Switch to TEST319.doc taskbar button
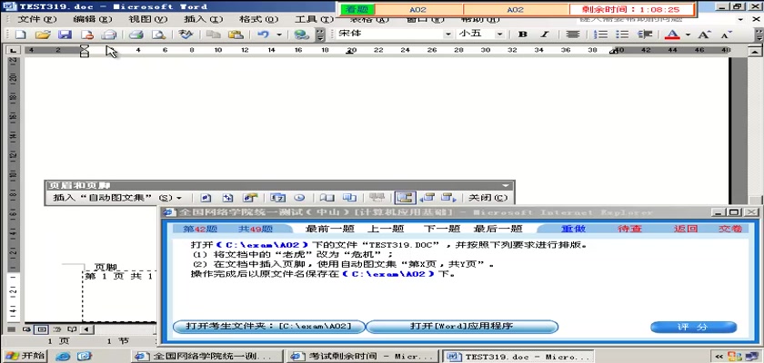 (519, 357)
